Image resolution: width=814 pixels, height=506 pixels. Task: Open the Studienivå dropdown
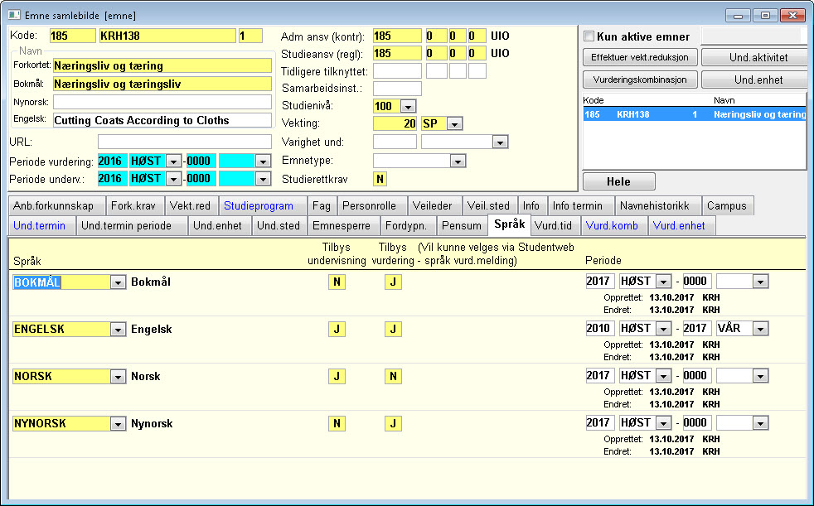point(408,107)
